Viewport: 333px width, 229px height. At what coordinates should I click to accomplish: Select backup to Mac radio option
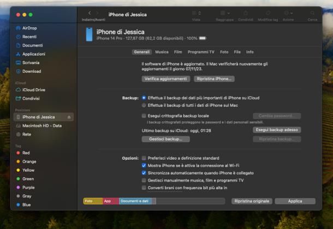click(144, 105)
